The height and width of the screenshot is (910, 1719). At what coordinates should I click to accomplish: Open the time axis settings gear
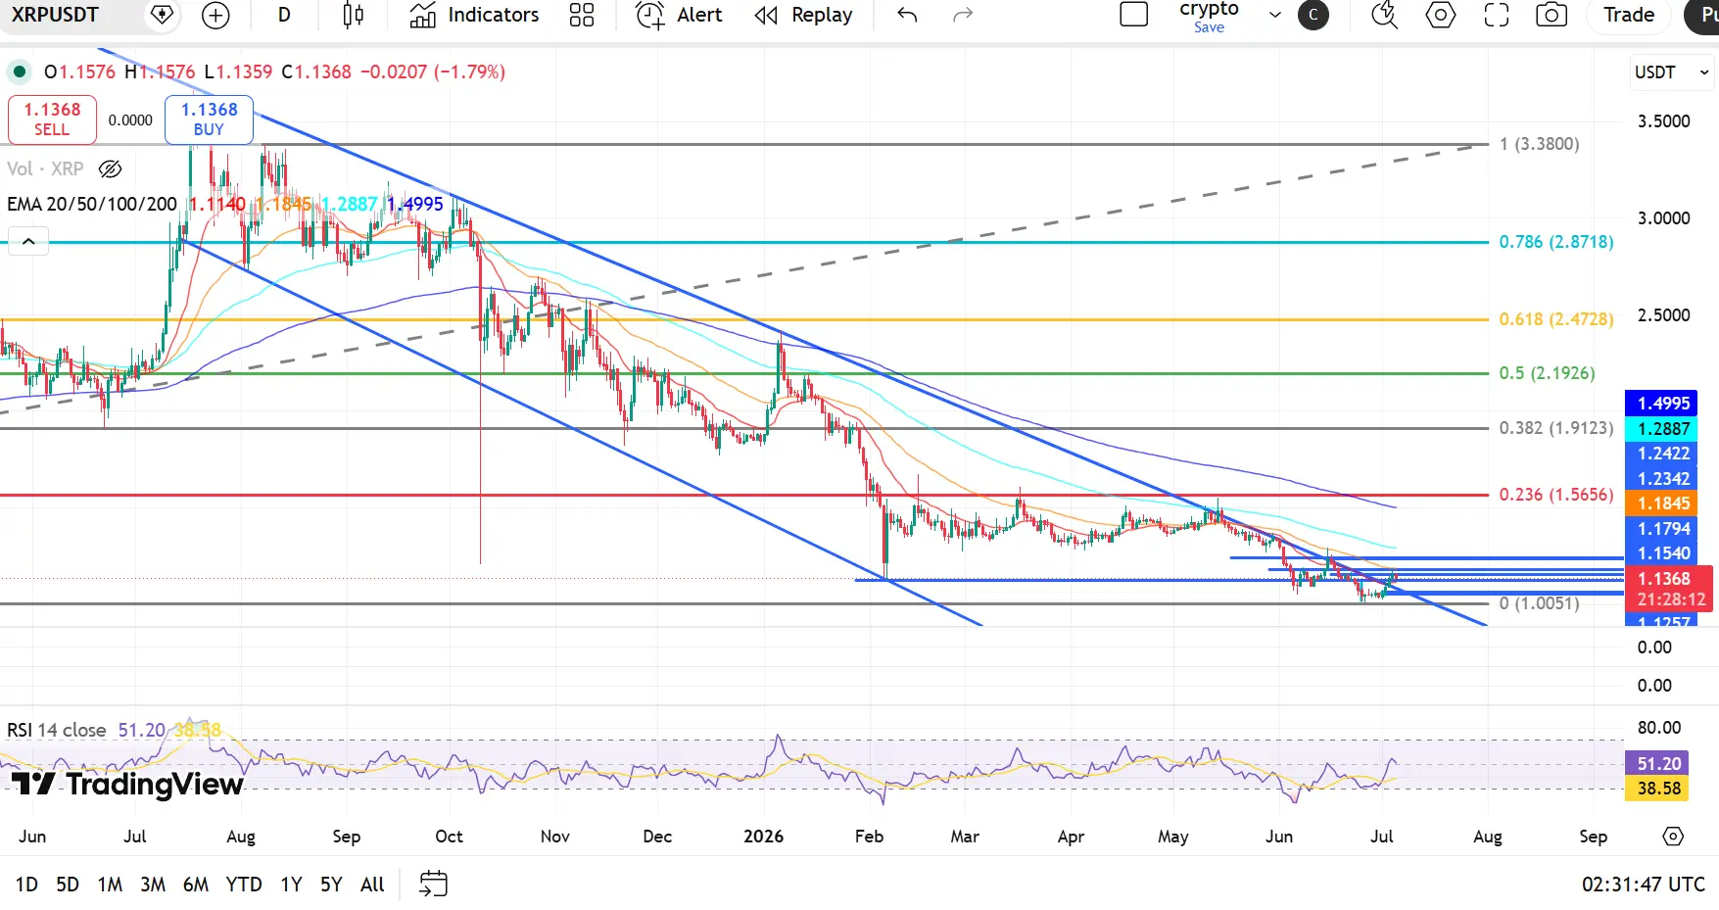[1673, 837]
